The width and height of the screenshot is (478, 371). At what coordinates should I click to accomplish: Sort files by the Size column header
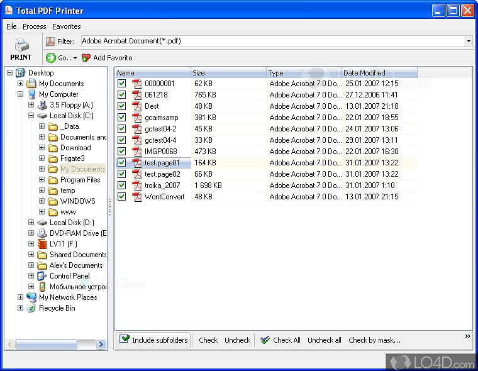229,73
